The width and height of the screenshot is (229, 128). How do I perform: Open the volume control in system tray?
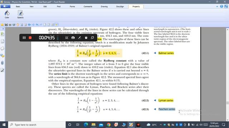[201, 125]
